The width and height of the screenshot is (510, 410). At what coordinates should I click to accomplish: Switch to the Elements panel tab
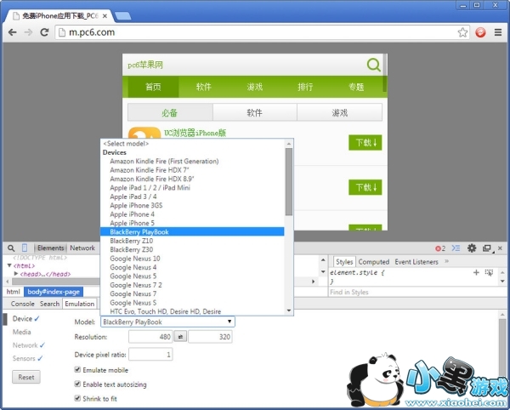(50, 248)
